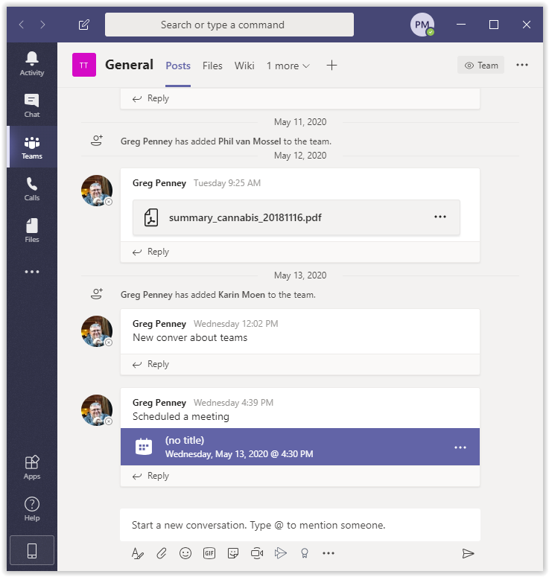Click 'Scheduled a meeting' message text
Image resolution: width=549 pixels, height=577 pixels.
(x=181, y=417)
